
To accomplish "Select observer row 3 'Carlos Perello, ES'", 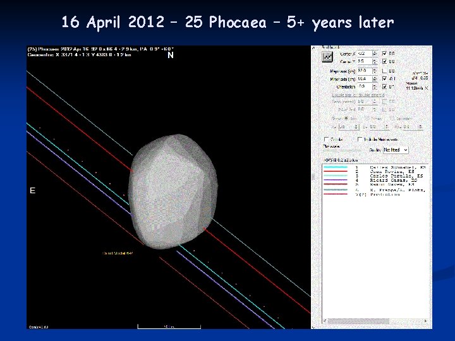I will 375,176.
